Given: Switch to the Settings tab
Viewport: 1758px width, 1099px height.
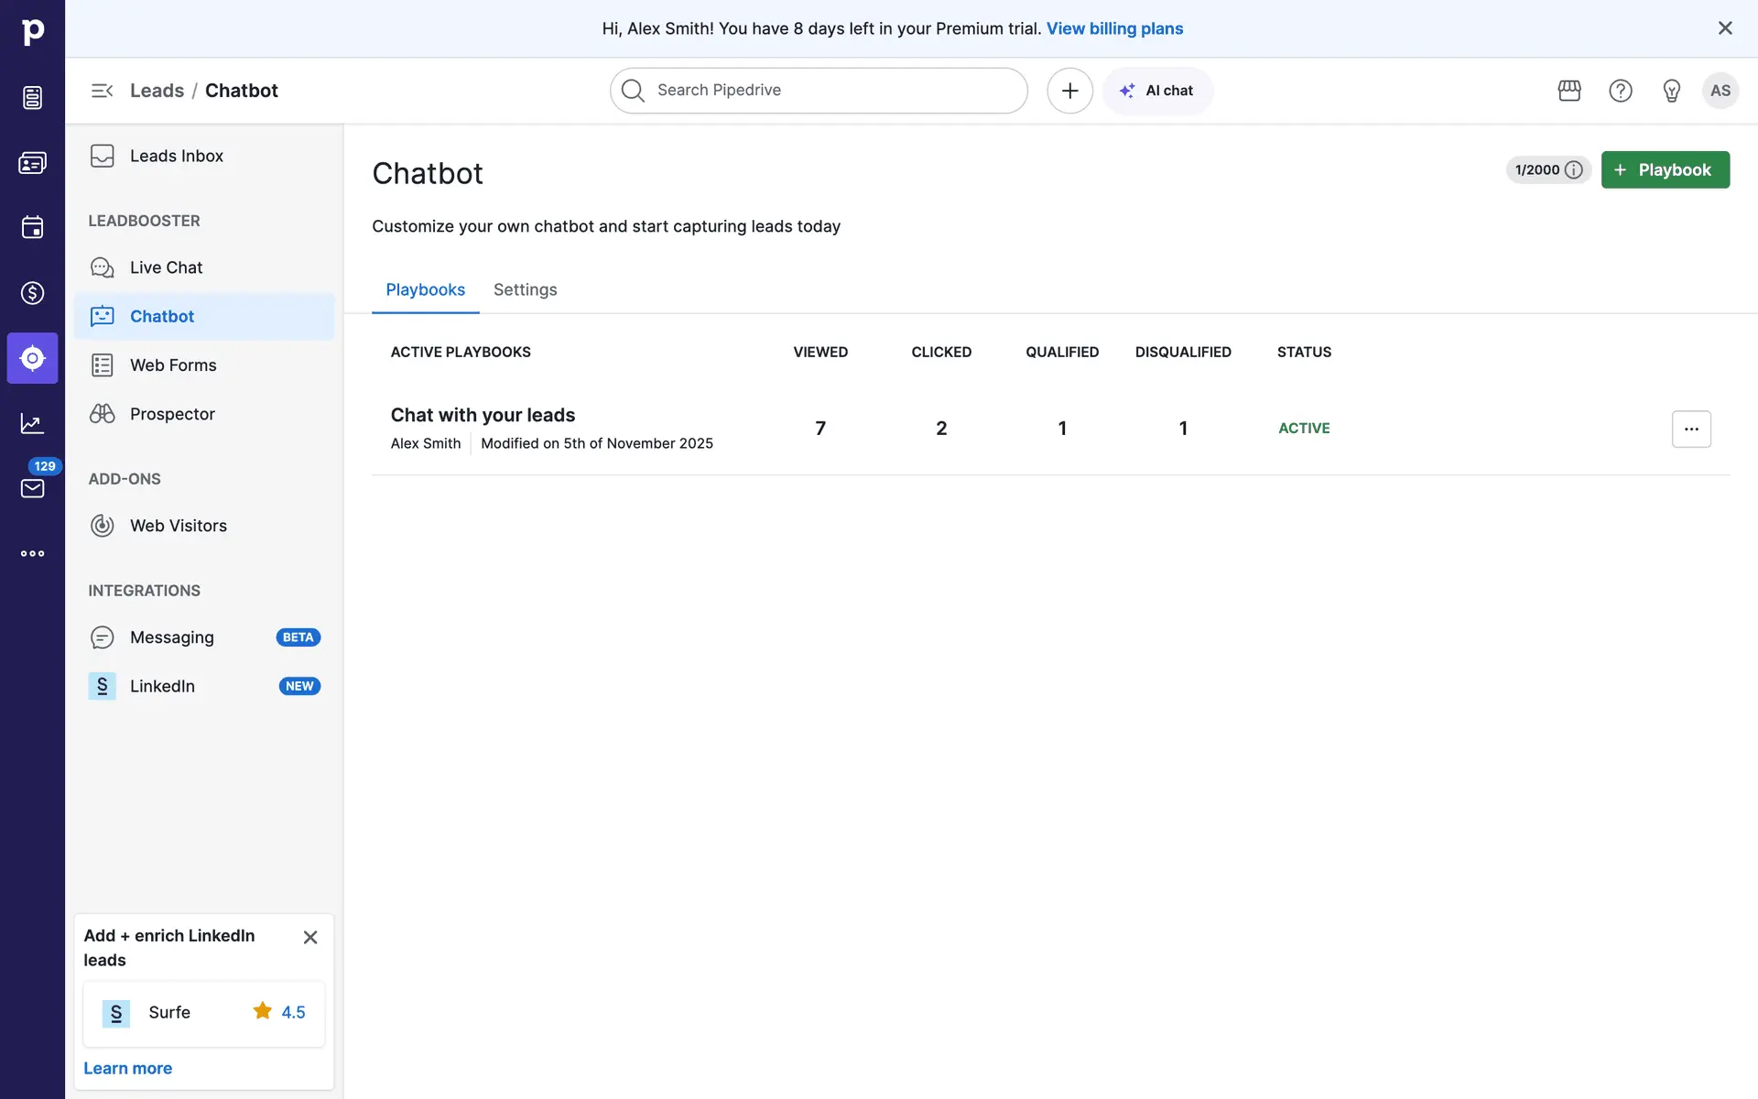Looking at the screenshot, I should [x=525, y=289].
